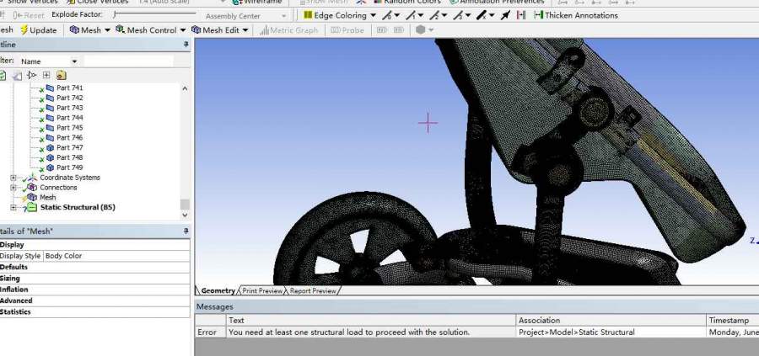
Task: Click the Reset explode button
Action: coord(29,15)
